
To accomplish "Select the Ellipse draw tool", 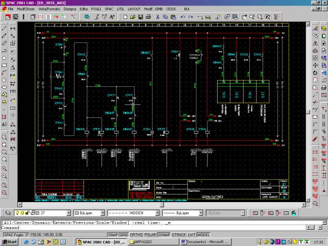I will (4, 87).
